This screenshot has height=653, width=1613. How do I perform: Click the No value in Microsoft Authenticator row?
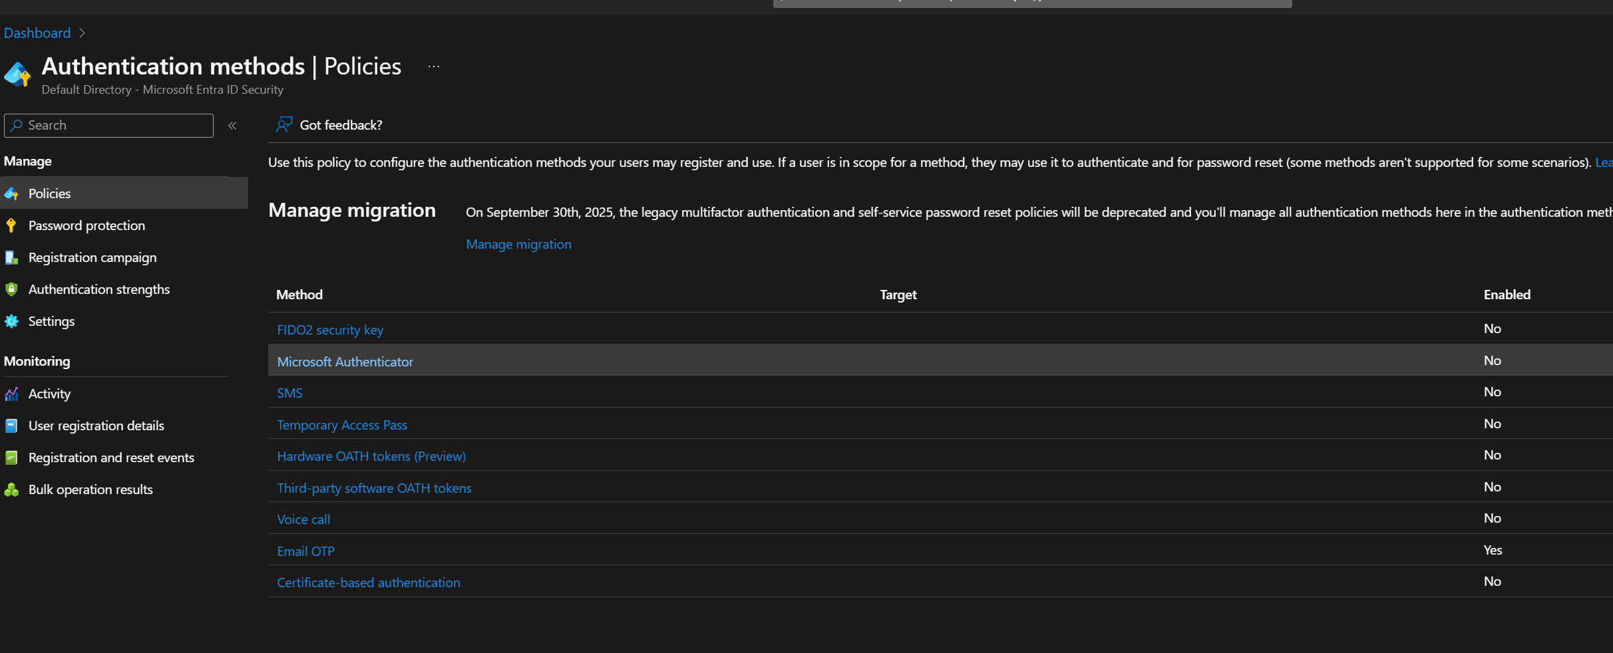tap(1492, 360)
